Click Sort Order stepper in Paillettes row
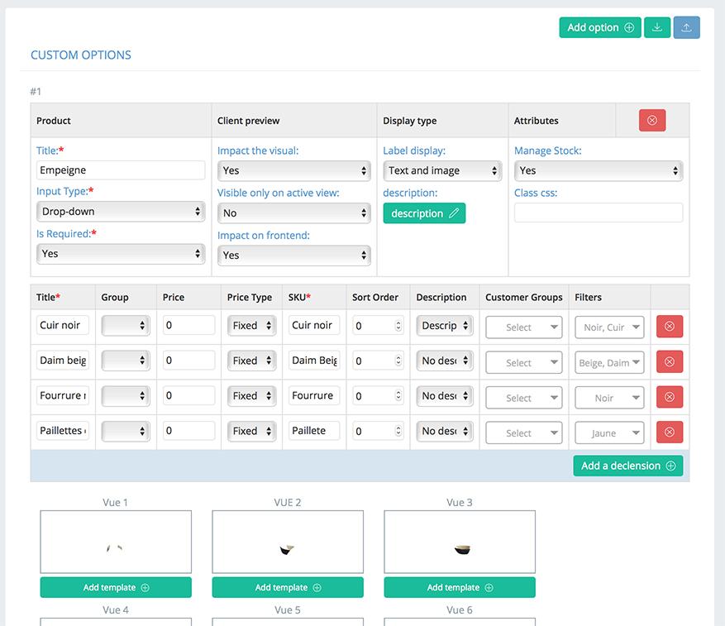The height and width of the screenshot is (626, 725). pyautogui.click(x=398, y=431)
